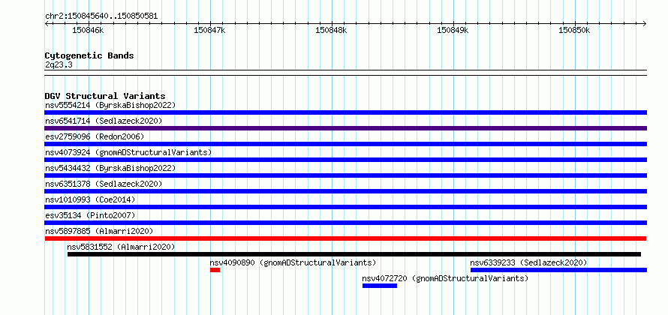Click the 150846k ruler tick label
Viewport: 668px width, 315px height.
(88, 30)
